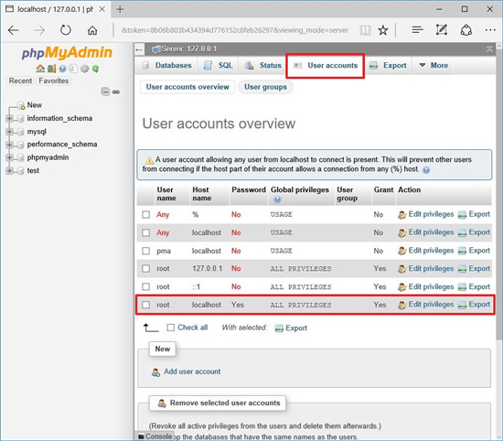
Task: Select the root localhost row checkbox
Action: coord(146,305)
